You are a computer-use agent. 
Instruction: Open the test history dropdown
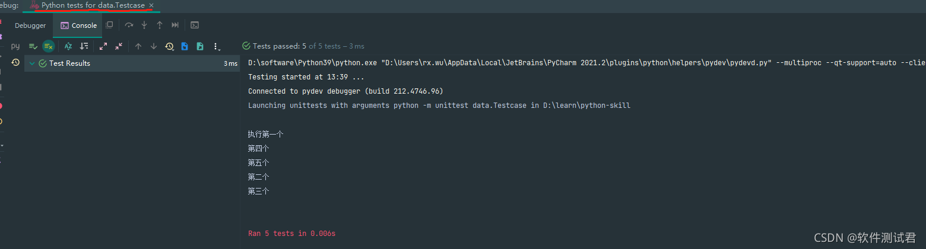click(x=170, y=46)
